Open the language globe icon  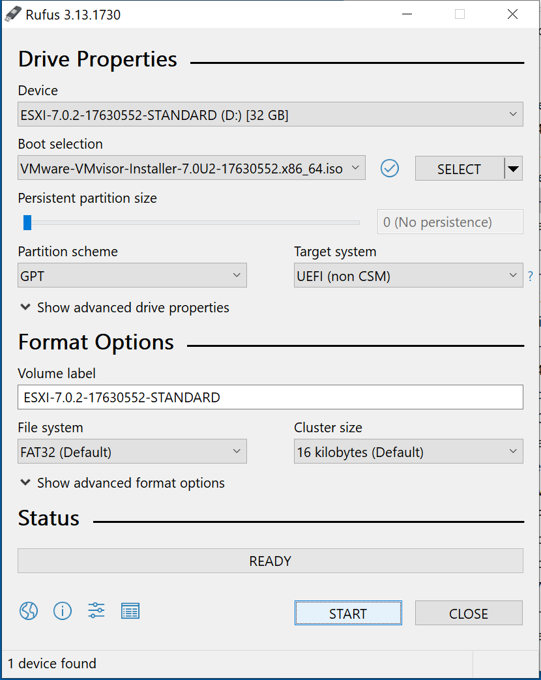coord(29,611)
